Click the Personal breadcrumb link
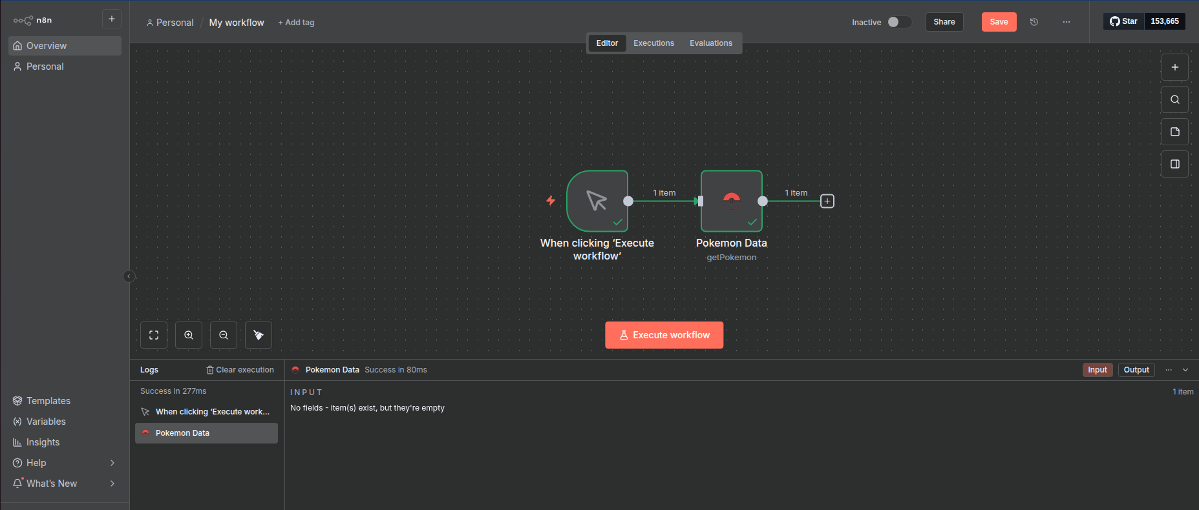The height and width of the screenshot is (510, 1199). (170, 23)
